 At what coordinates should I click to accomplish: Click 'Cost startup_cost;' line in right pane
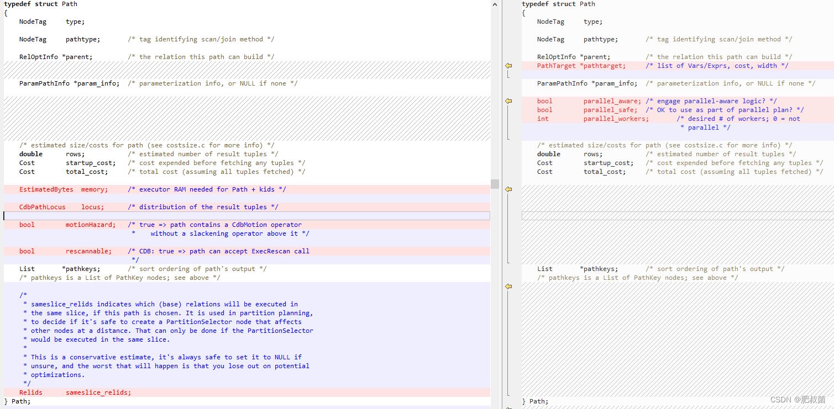pos(680,163)
